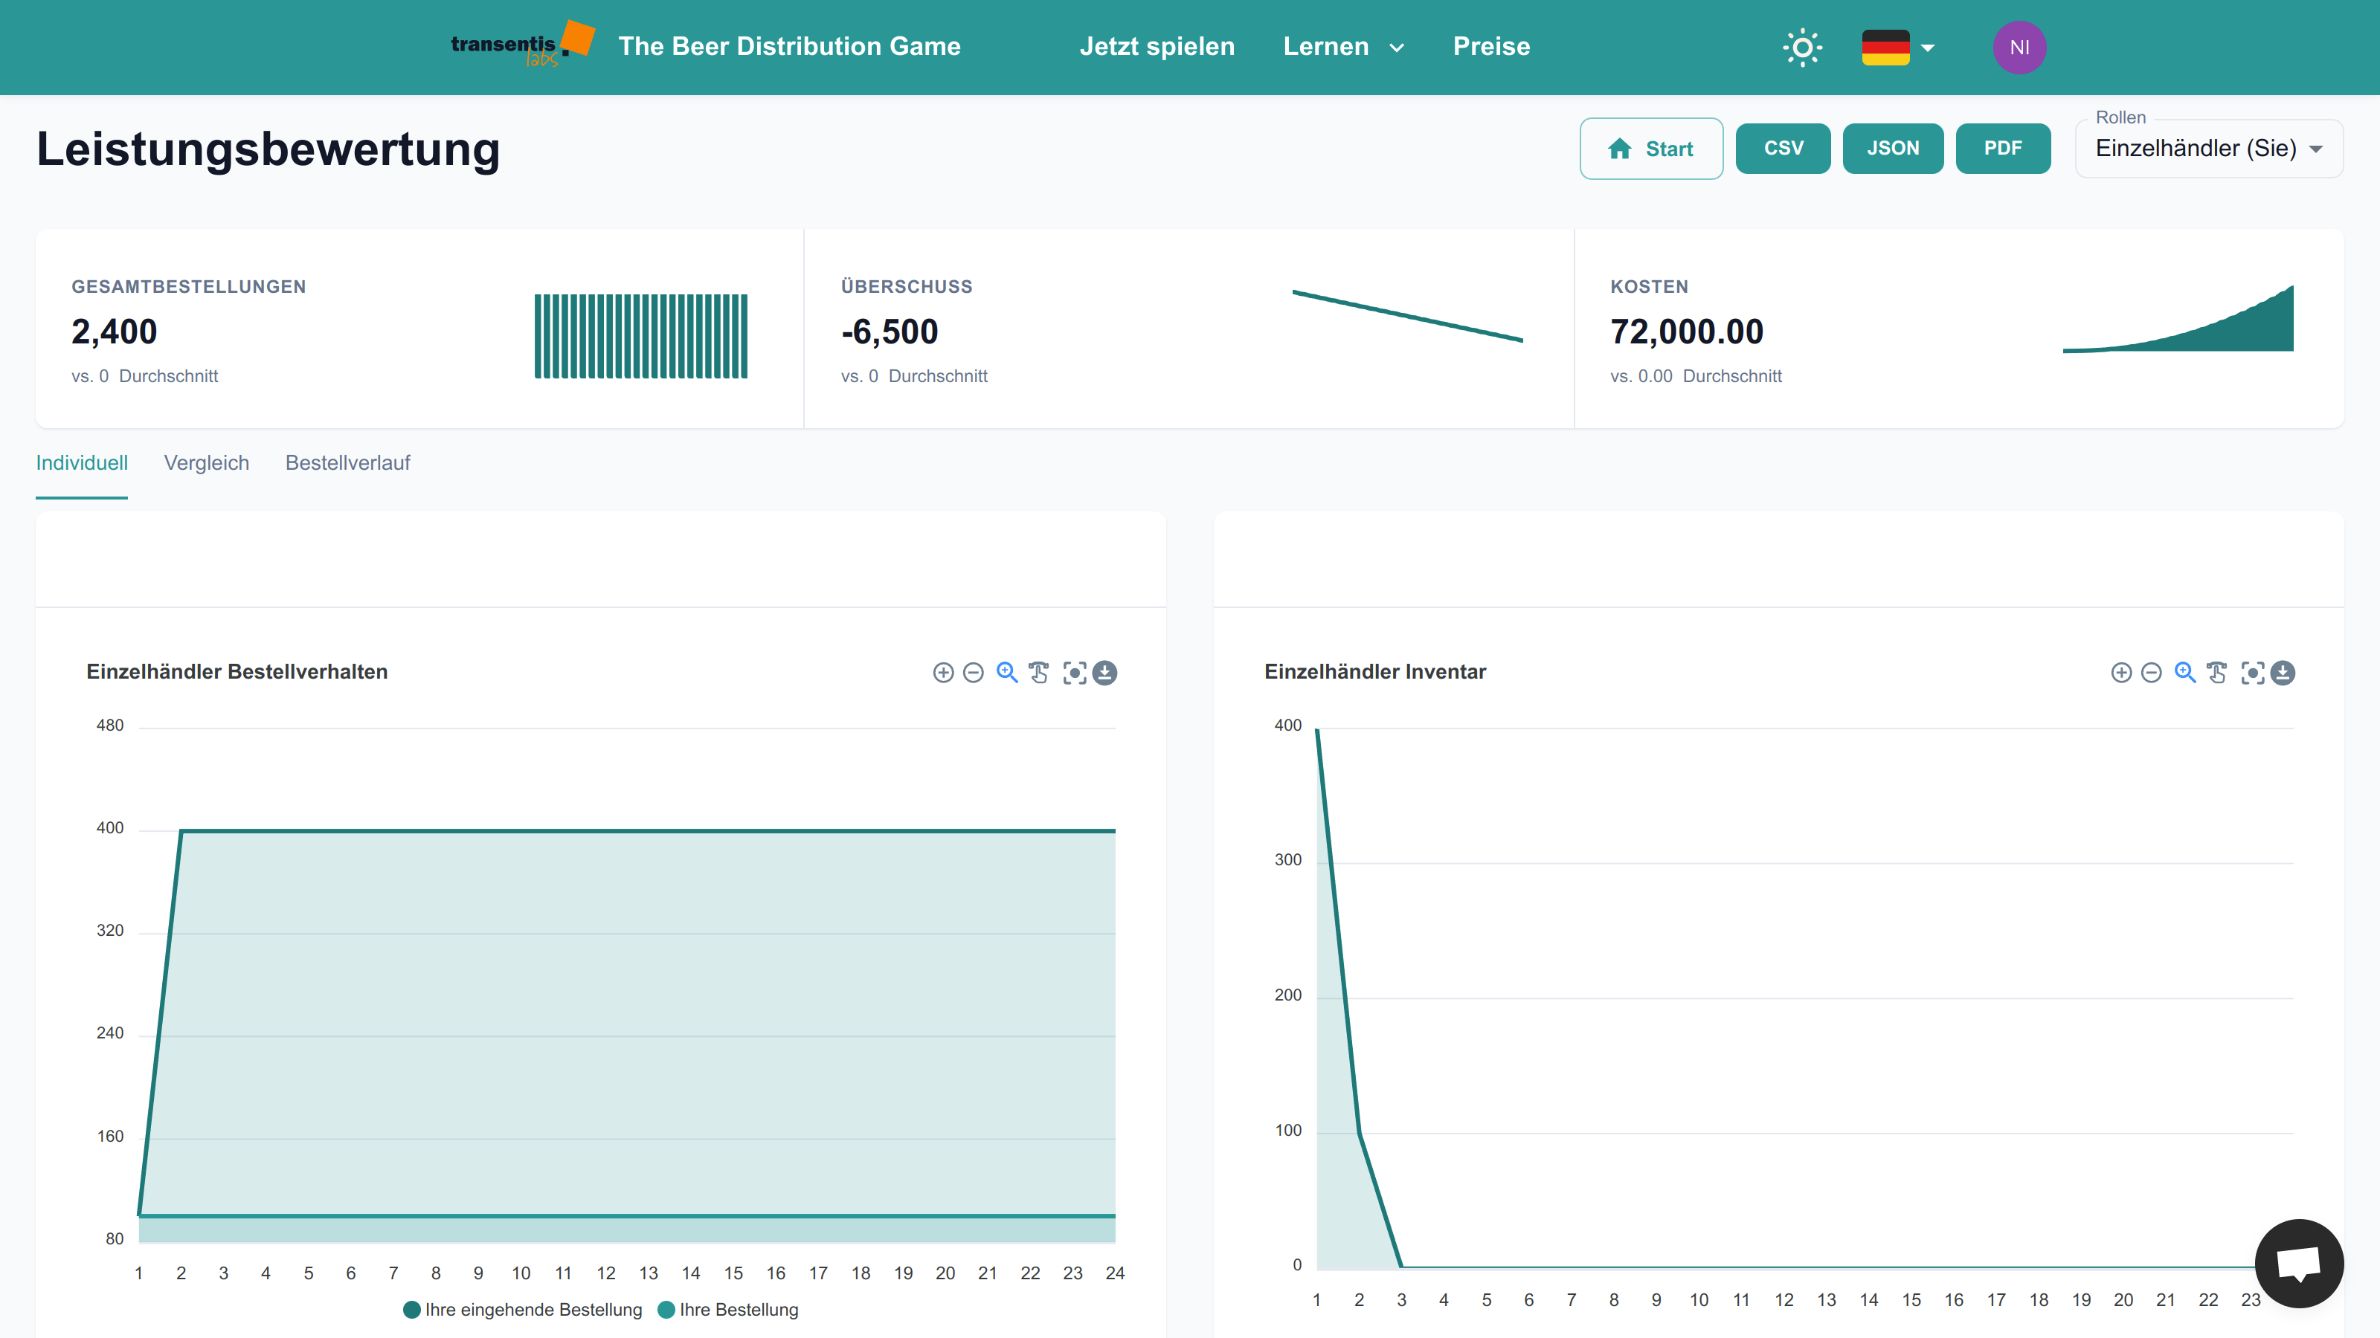This screenshot has height=1338, width=2380.
Task: Click the 72,000.00 Kosten value
Action: (x=1686, y=331)
